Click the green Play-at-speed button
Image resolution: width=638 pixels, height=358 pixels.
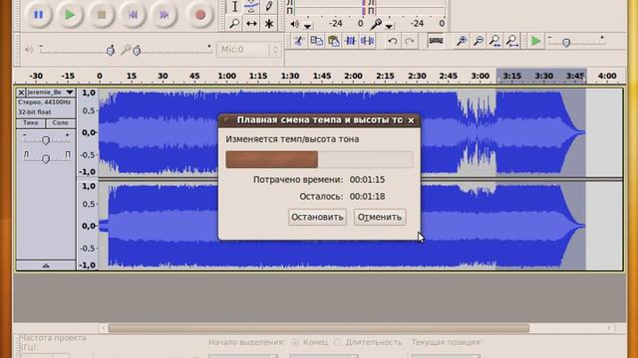coord(536,41)
